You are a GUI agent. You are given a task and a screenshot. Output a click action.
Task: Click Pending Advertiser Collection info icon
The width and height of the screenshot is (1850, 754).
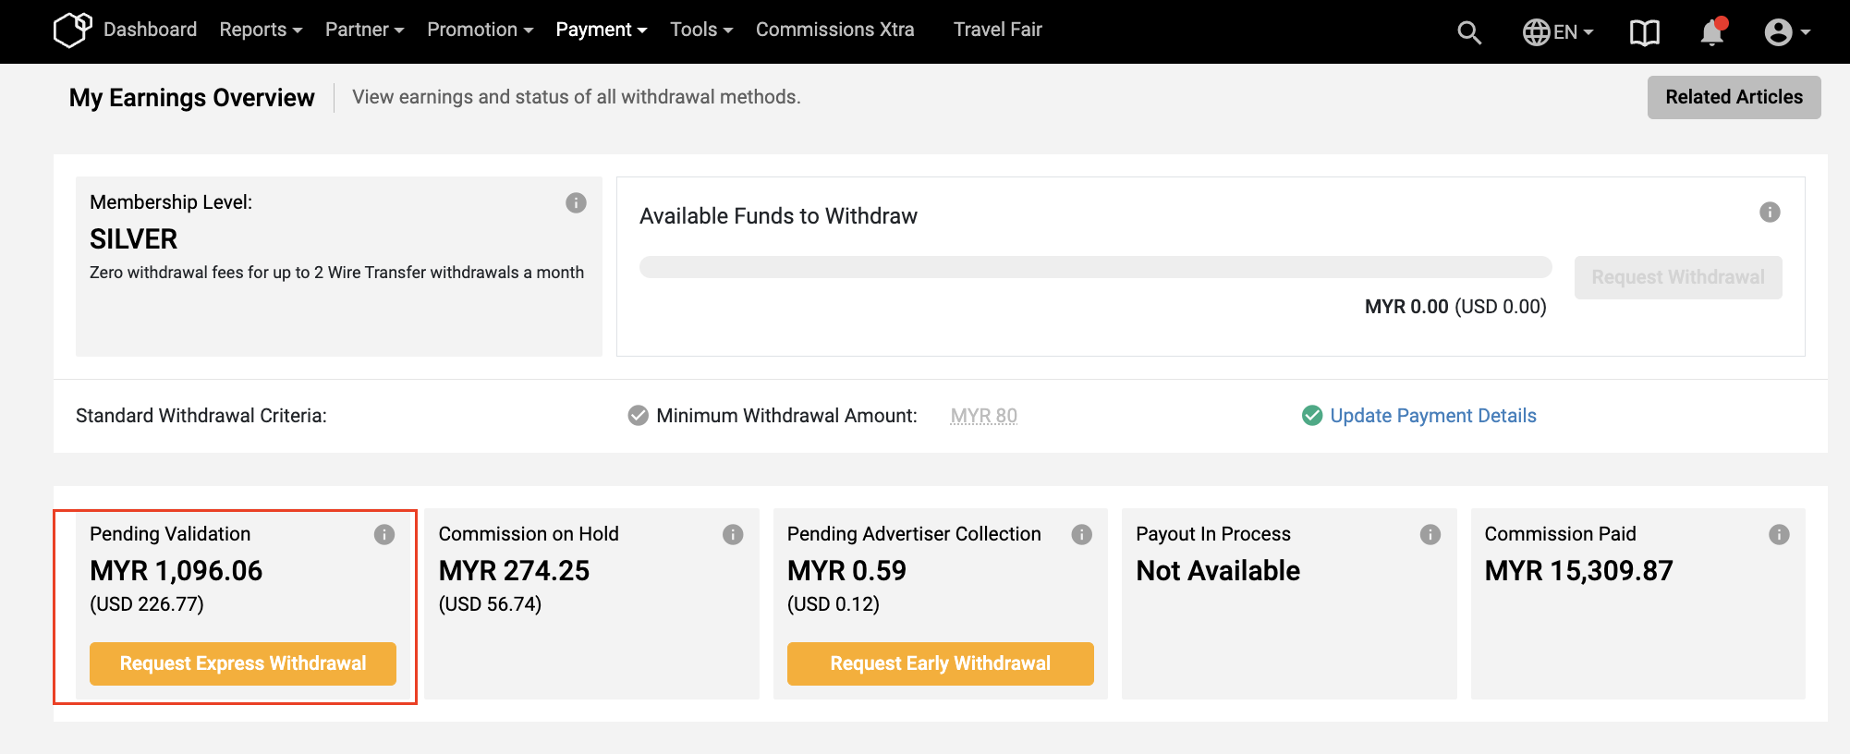pos(1082,534)
